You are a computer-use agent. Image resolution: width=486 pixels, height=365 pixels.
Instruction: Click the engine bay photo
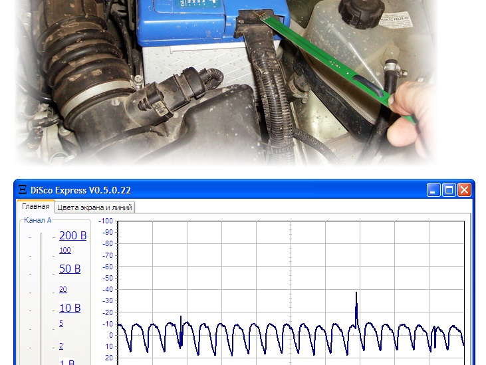[226, 82]
